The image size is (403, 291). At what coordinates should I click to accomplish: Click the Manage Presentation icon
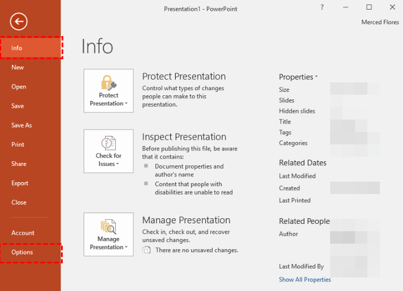[x=108, y=227]
